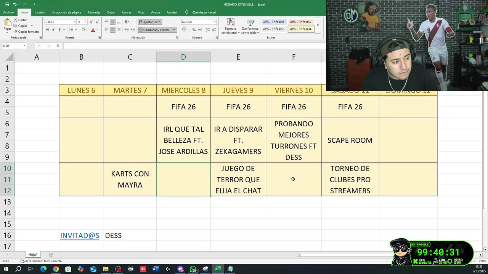Open the font color dropdown arrow

pyautogui.click(x=97, y=30)
